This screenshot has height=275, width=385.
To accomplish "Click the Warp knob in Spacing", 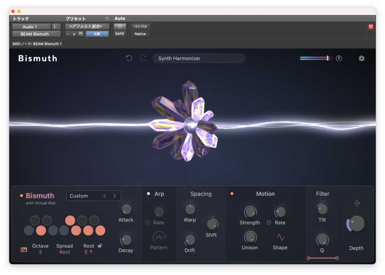I will 190,209.
